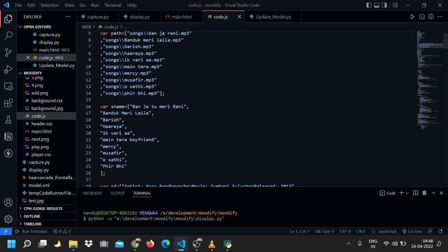Change the UTF-8 encoding in status bar

tap(345, 231)
